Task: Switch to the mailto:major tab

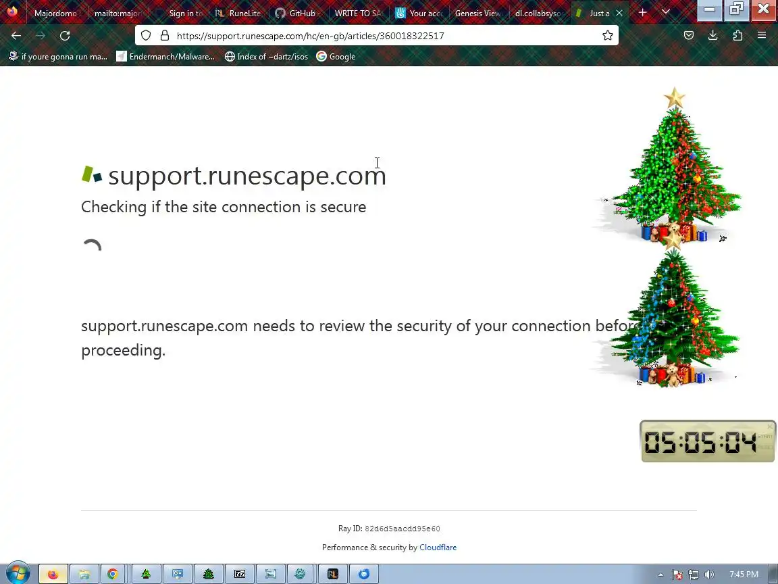Action: (x=118, y=13)
